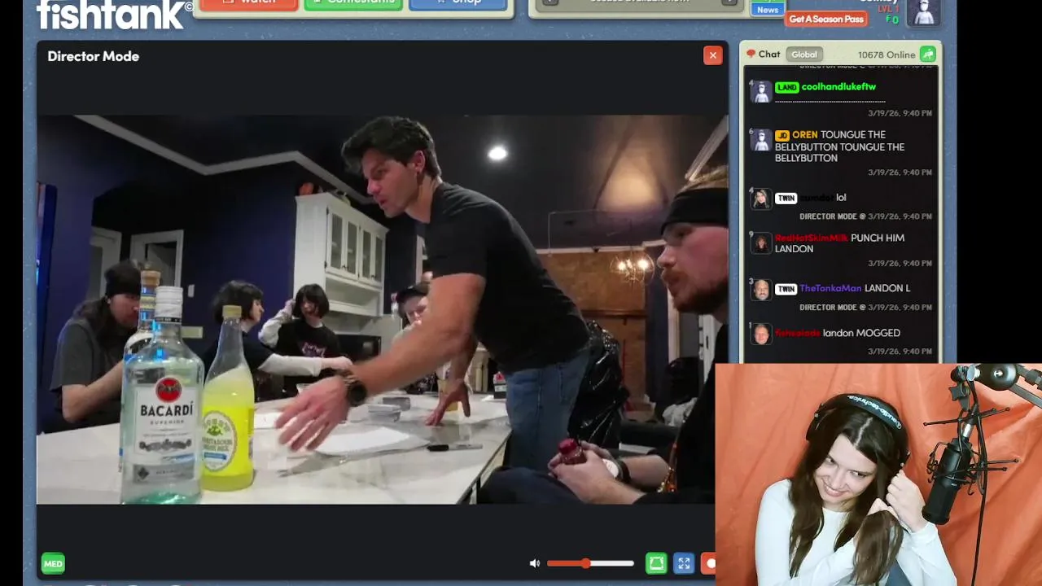Click the right arrow in the top banner
The height and width of the screenshot is (586, 1042).
point(729,2)
